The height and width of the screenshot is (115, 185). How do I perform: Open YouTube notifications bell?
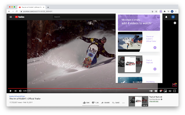click(x=166, y=17)
